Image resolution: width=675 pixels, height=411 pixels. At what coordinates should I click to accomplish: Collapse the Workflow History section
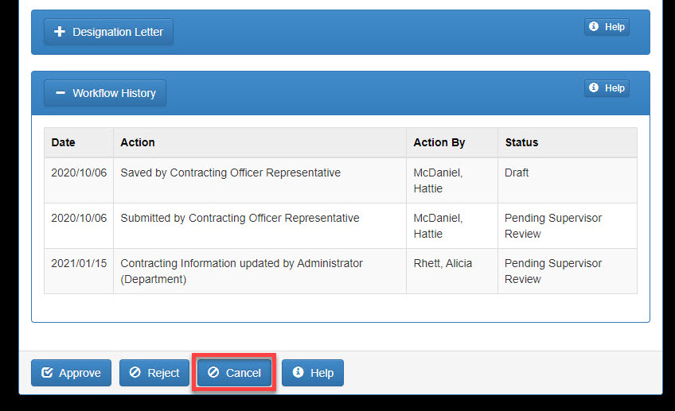tap(105, 93)
